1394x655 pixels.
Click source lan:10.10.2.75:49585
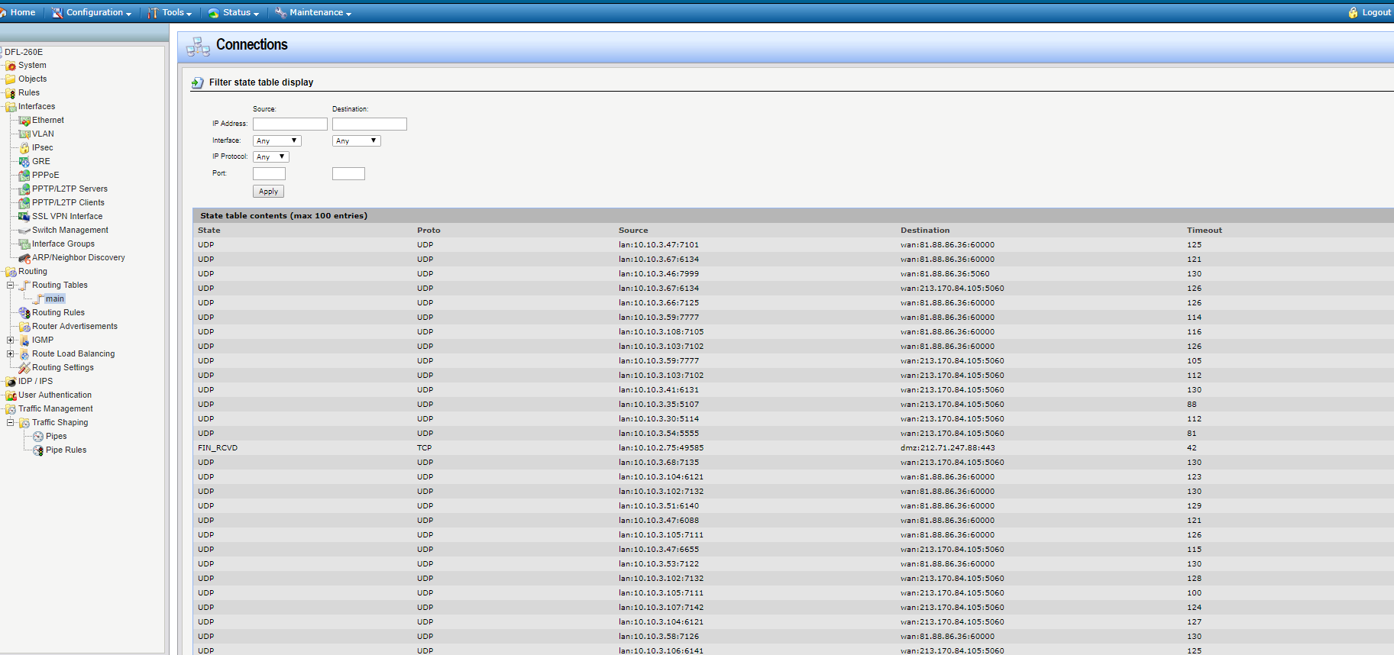(661, 448)
